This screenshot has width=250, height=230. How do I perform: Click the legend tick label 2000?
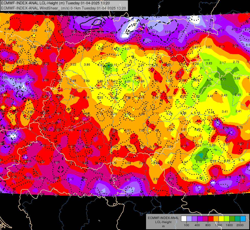click(x=240, y=225)
